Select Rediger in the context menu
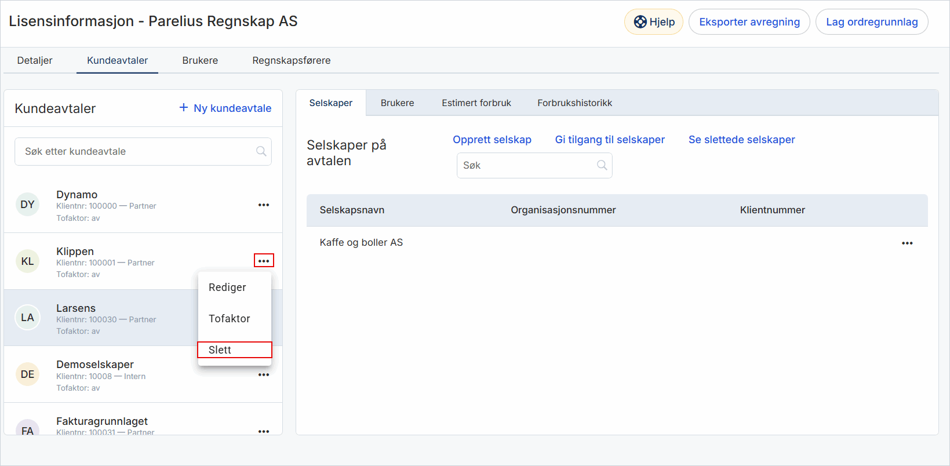Viewport: 950px width, 466px height. coord(227,287)
